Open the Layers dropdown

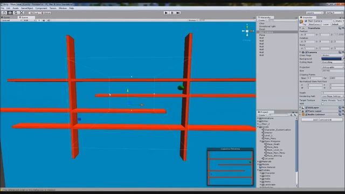[315, 13]
